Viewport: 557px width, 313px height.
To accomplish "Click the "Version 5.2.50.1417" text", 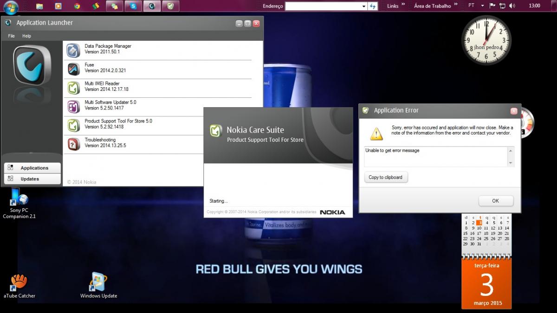I will (104, 108).
